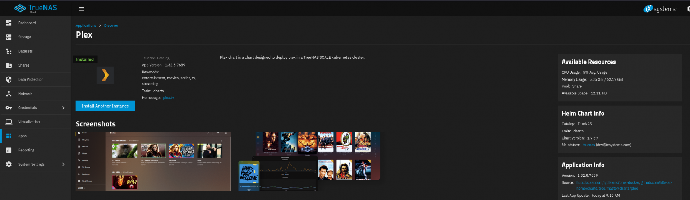The image size is (690, 200).
Task: Open Storage menu item
Action: (x=35, y=37)
